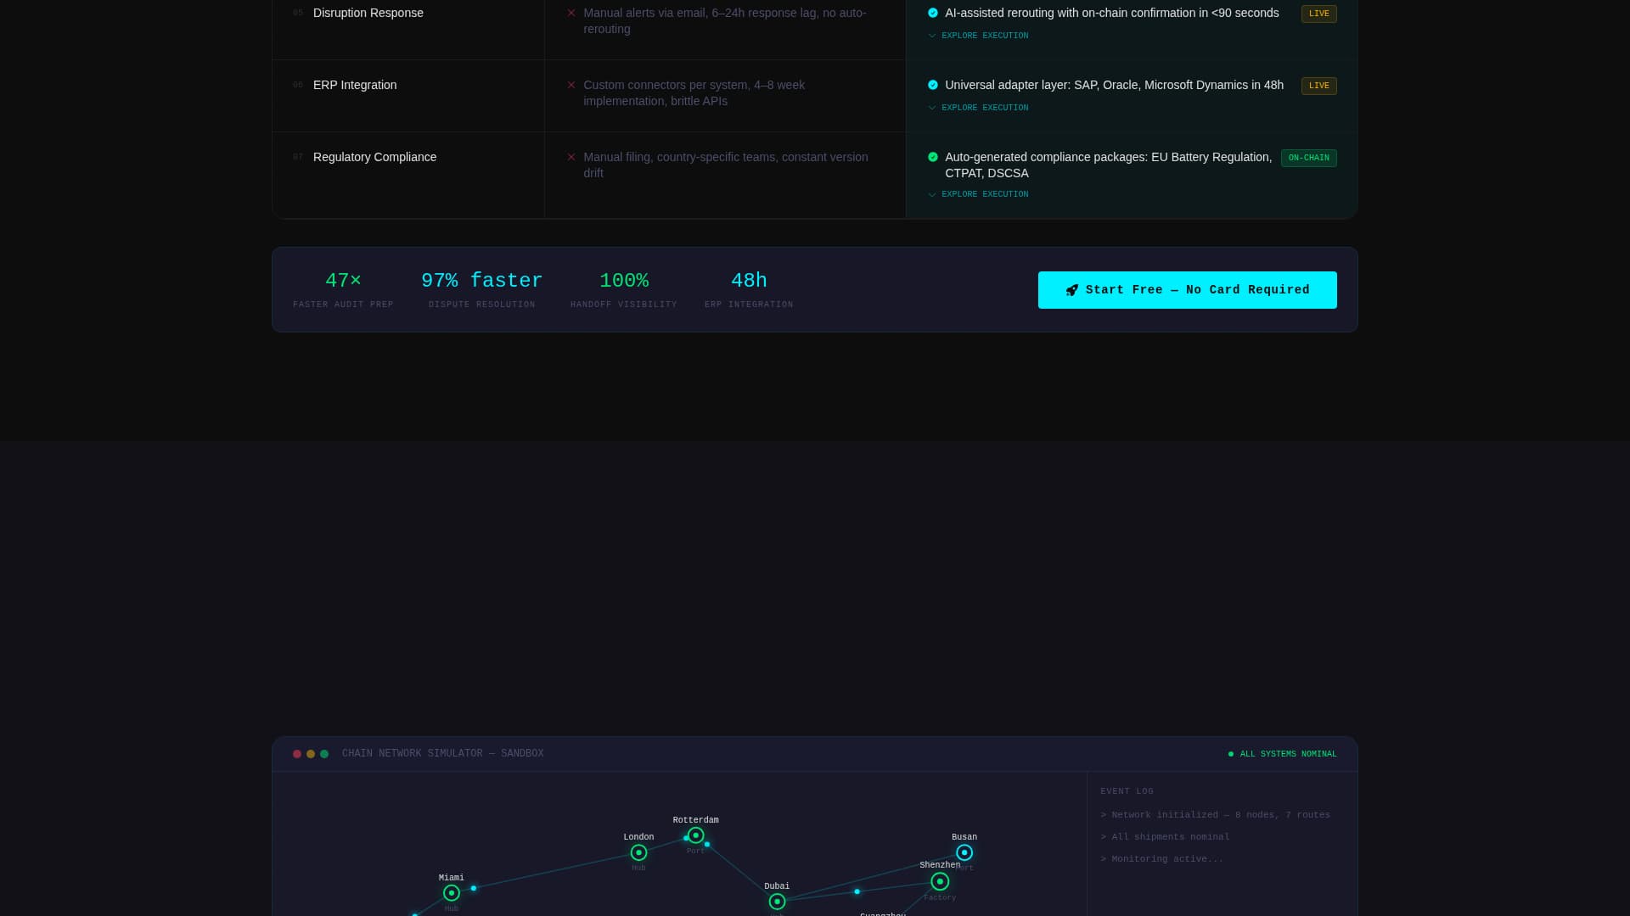This screenshot has width=1630, height=916.
Task: Click the LIVE badge on AI-assisted rerouting row
Action: click(1318, 14)
